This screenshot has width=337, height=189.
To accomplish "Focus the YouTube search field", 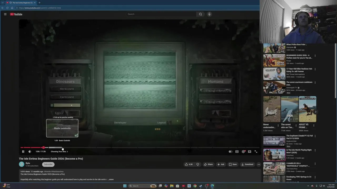I will click(161, 14).
